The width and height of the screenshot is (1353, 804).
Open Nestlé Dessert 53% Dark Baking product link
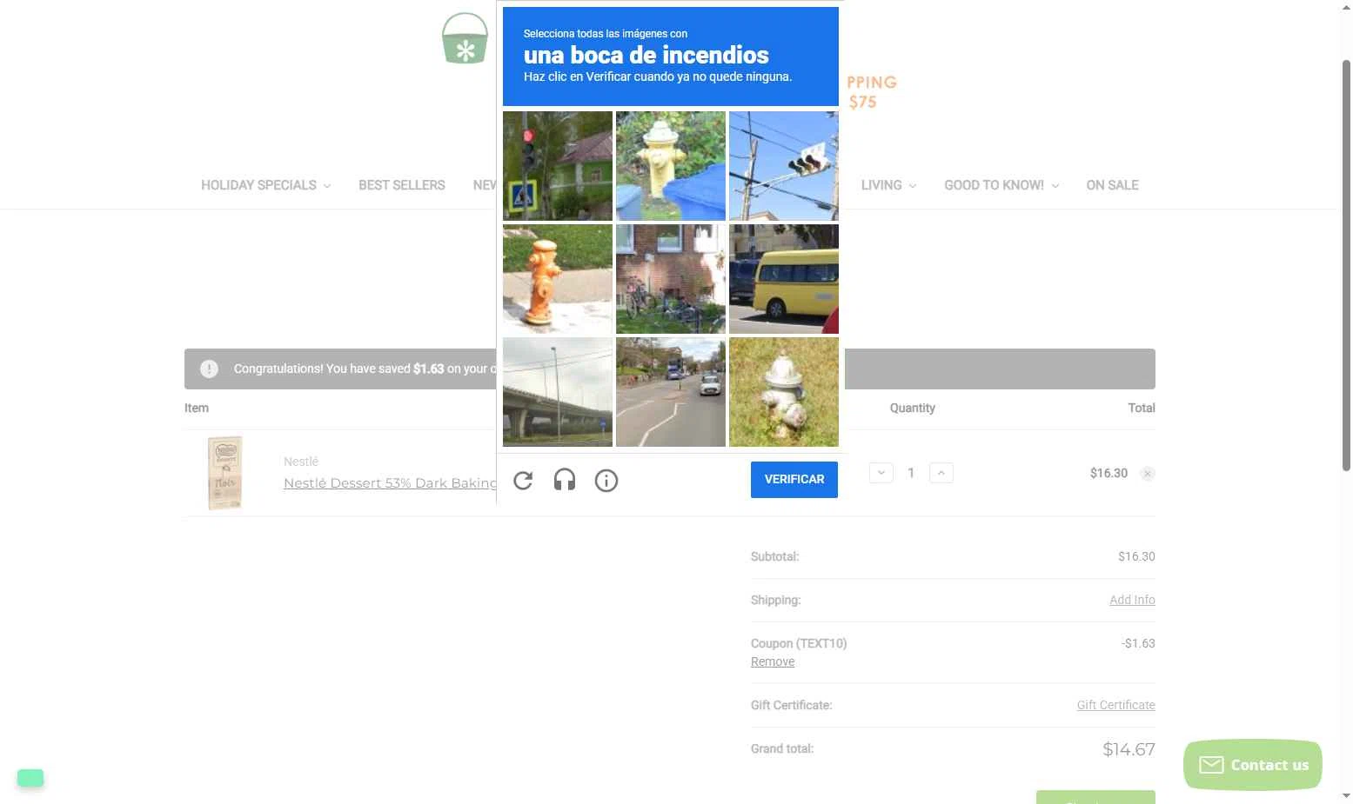click(390, 483)
